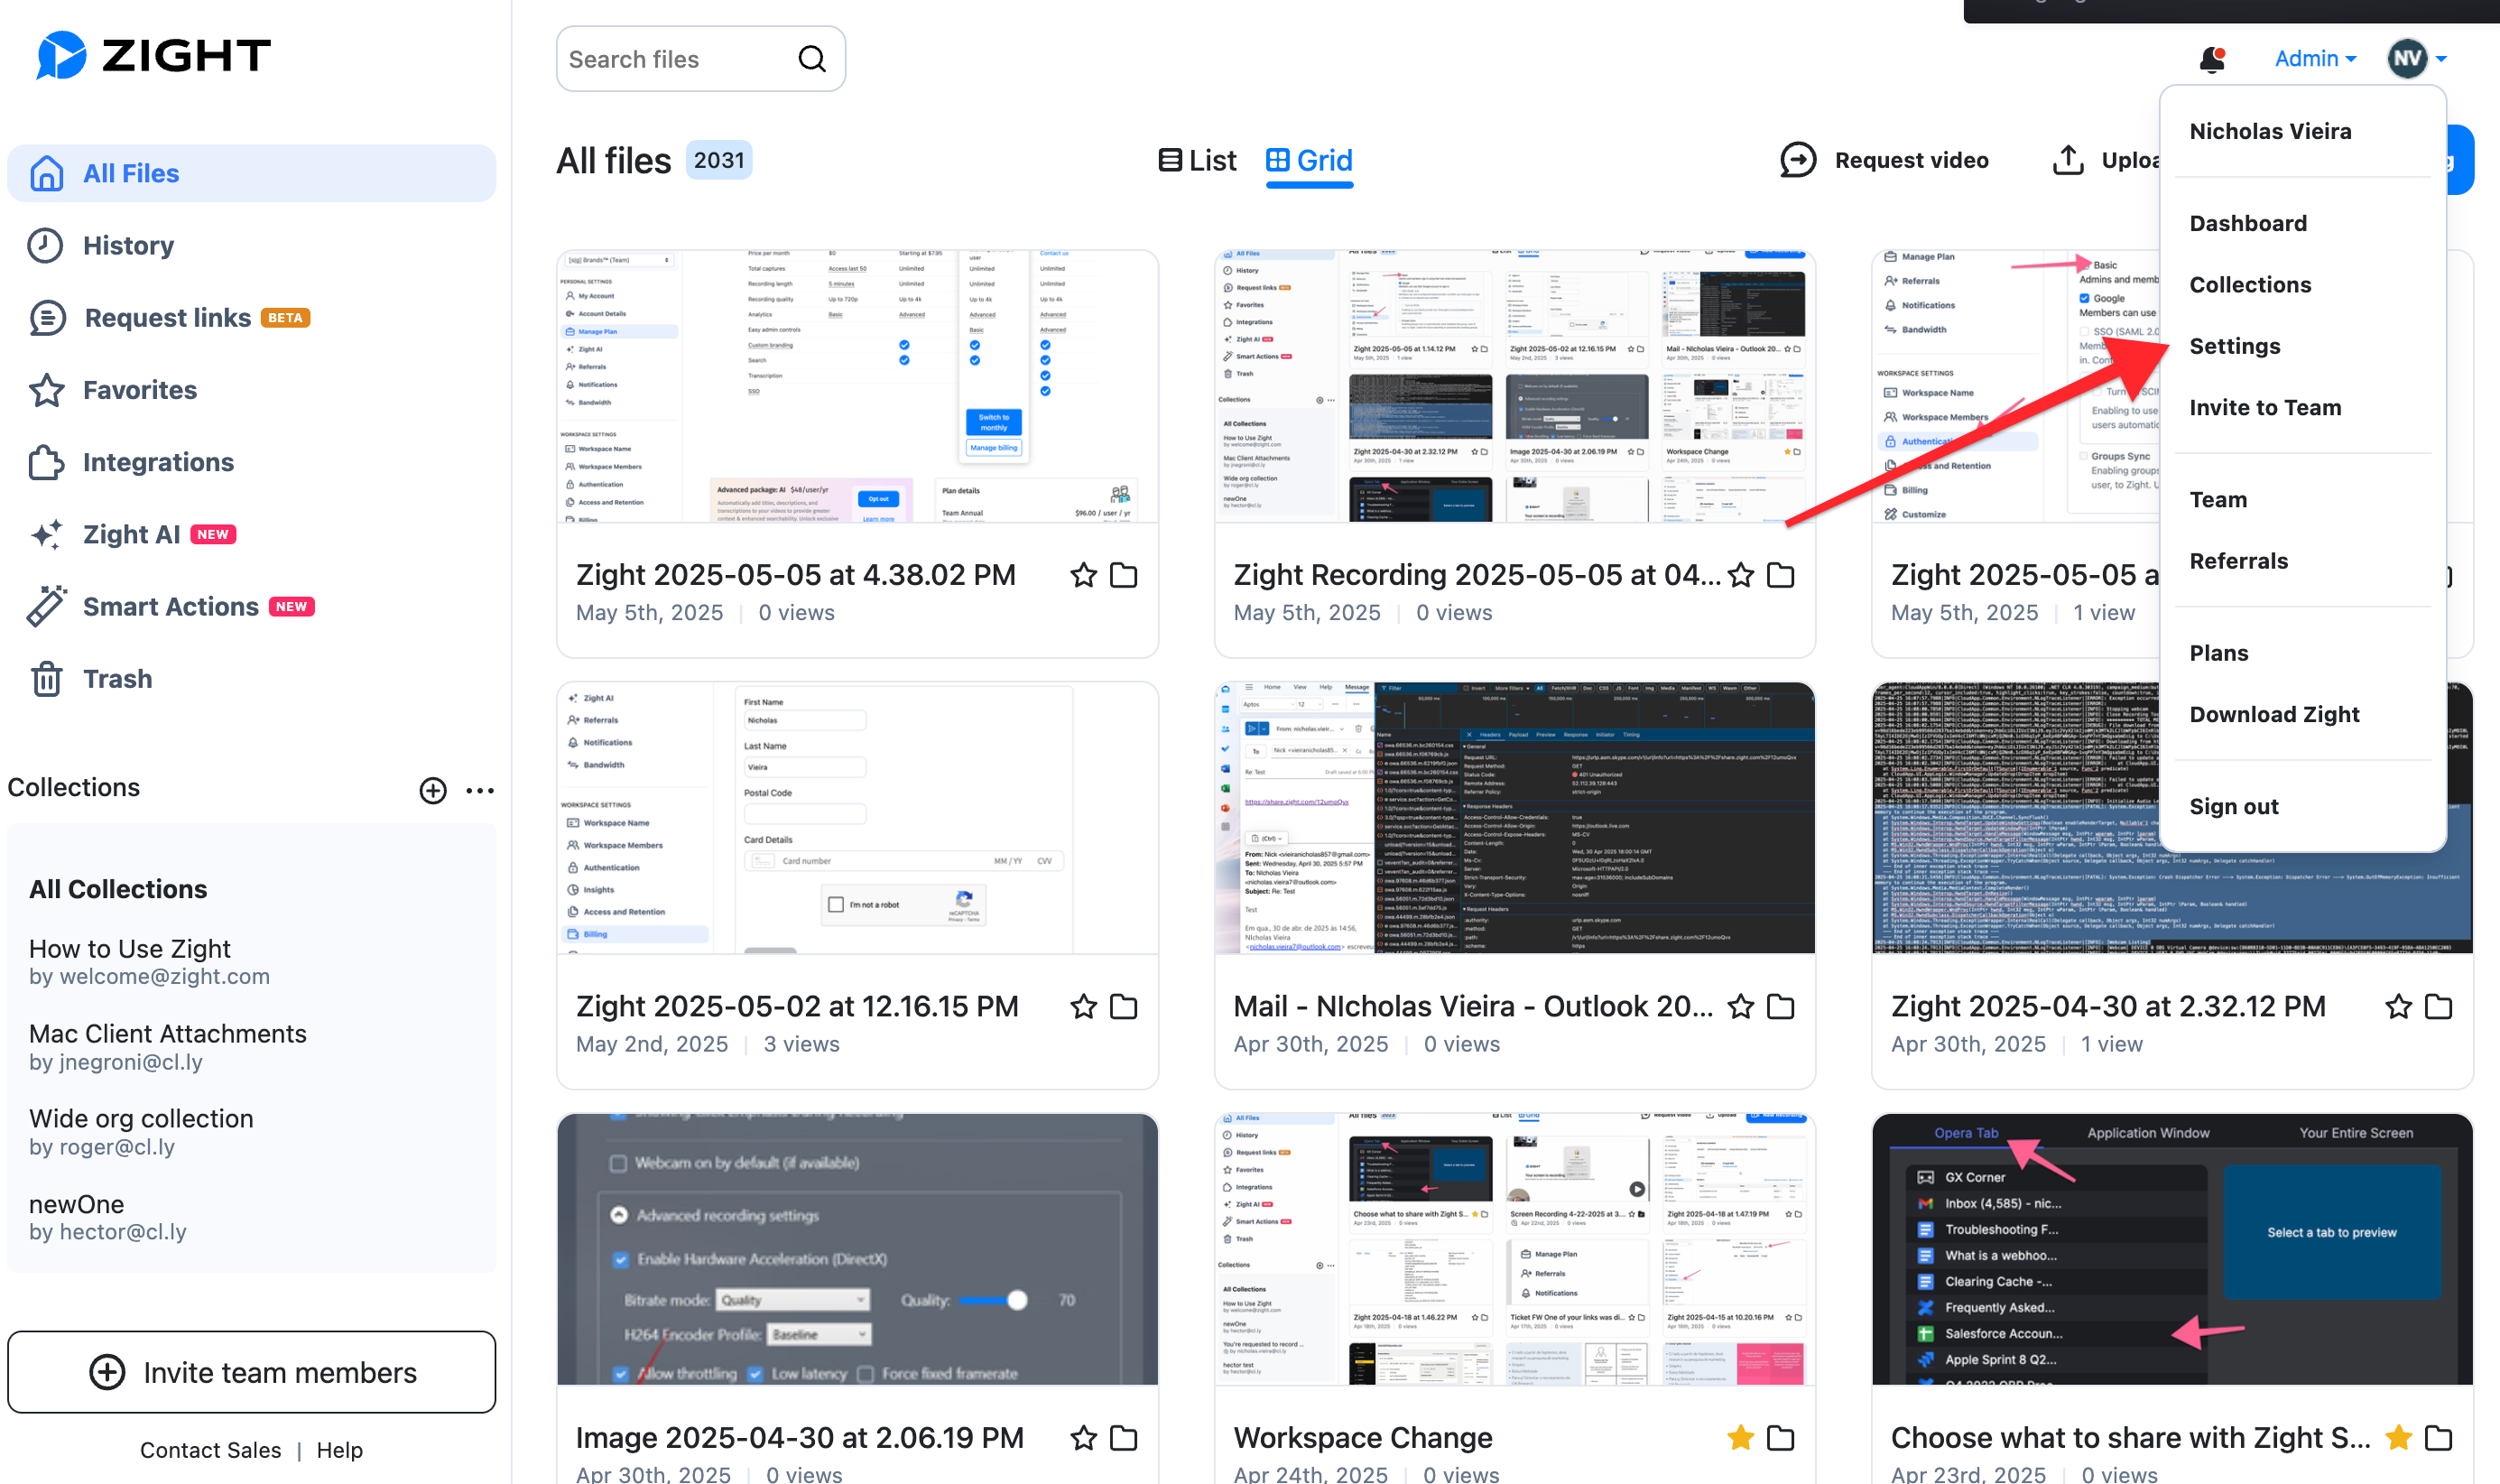Viewport: 2500px width, 1484px height.
Task: Select Dashboard in profile menu
Action: click(2248, 223)
